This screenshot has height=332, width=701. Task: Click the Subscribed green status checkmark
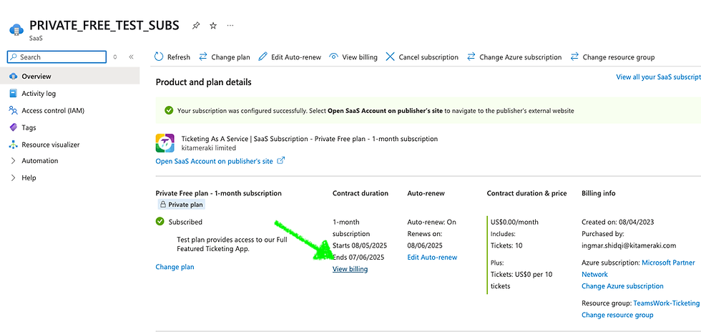[x=160, y=222]
